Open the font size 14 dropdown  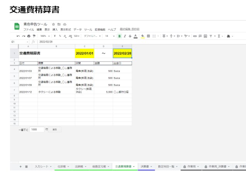coord(110,36)
